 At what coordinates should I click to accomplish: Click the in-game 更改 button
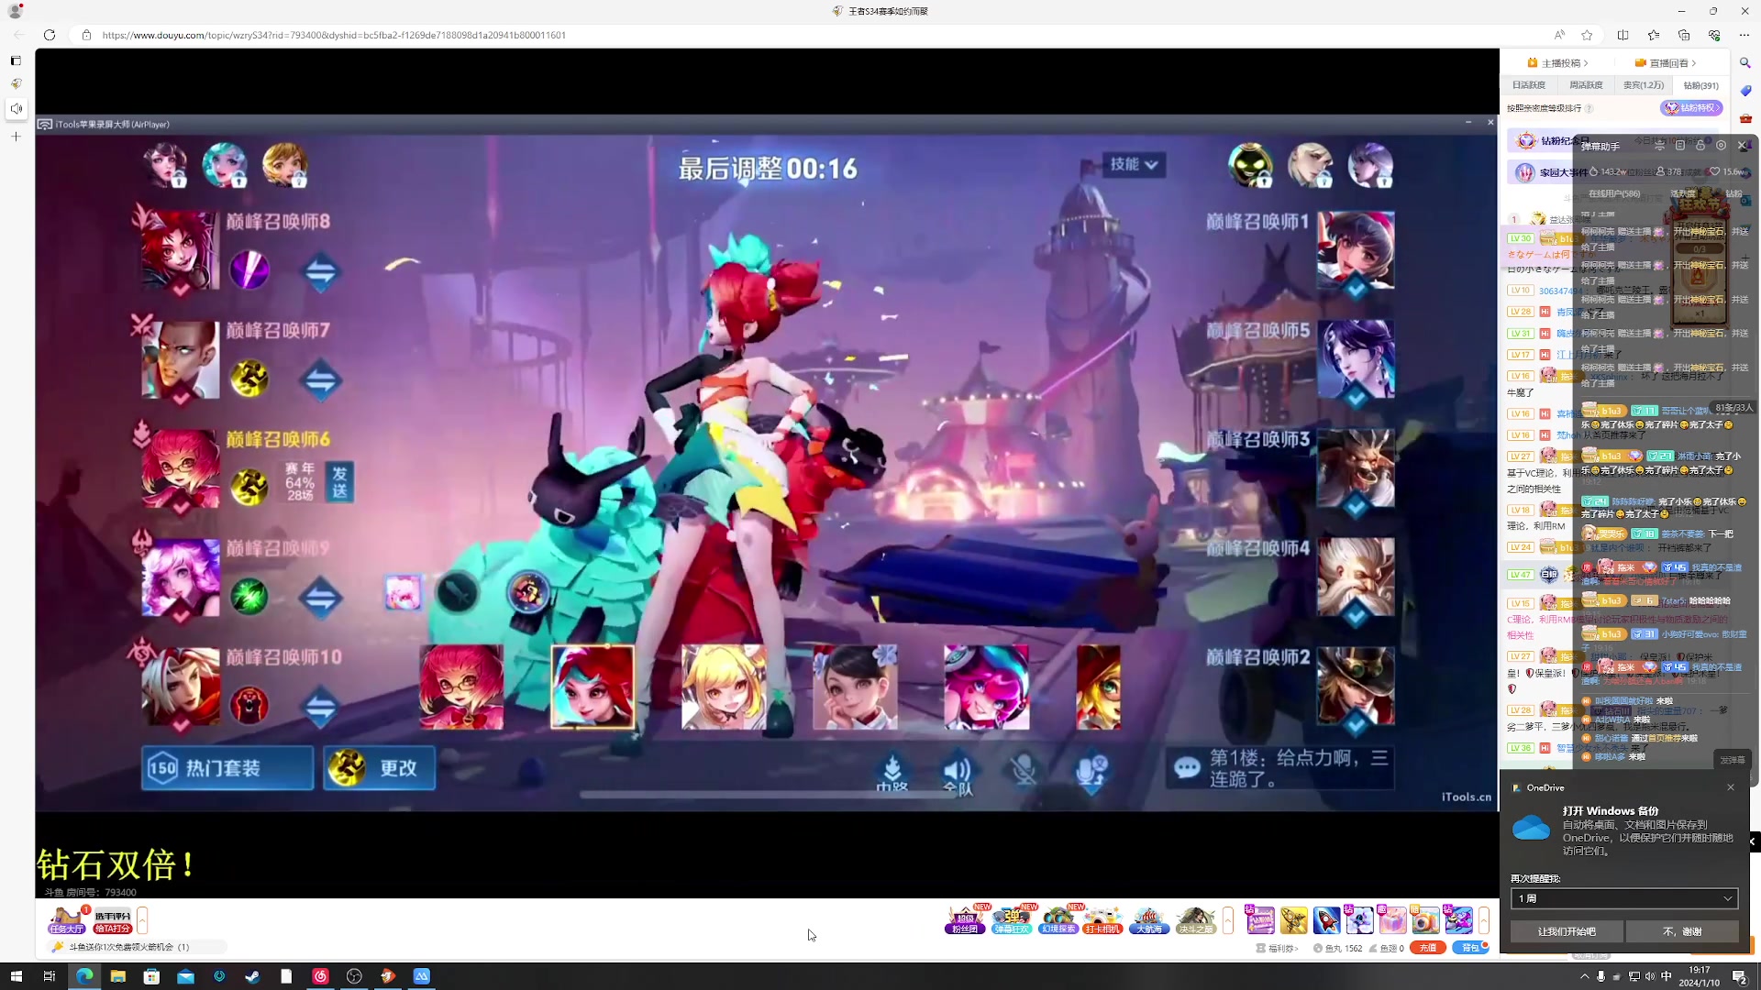380,767
